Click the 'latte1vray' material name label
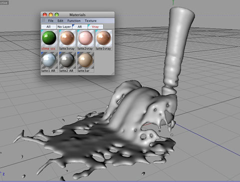Screen dimensions: 240x182 pos(103,48)
